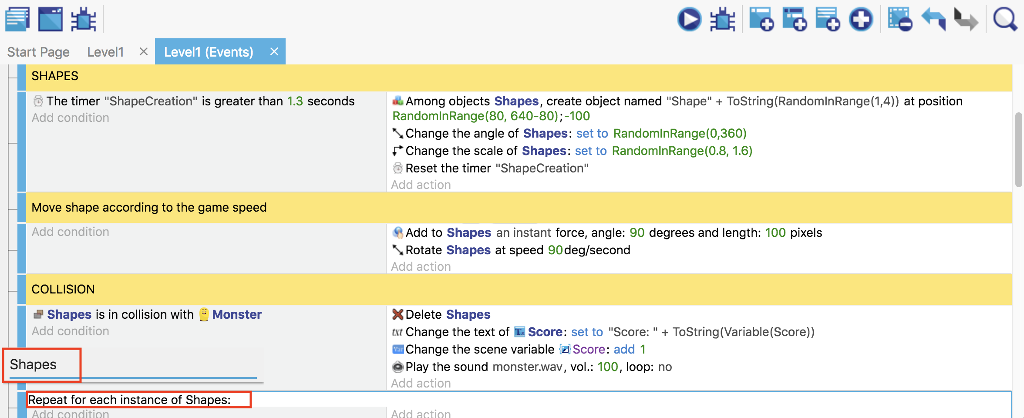The image size is (1024, 418).
Task: Close the Level1 (Events) tab
Action: (x=274, y=52)
